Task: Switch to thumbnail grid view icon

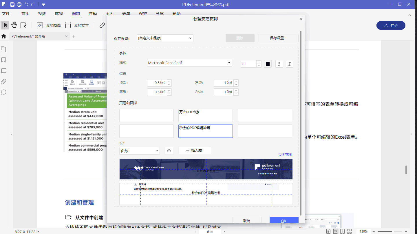Action: [350, 231]
